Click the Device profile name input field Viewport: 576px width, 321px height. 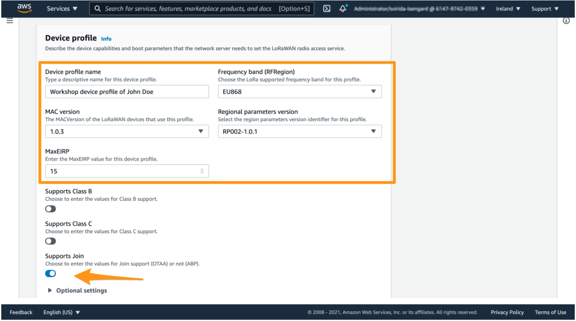127,92
